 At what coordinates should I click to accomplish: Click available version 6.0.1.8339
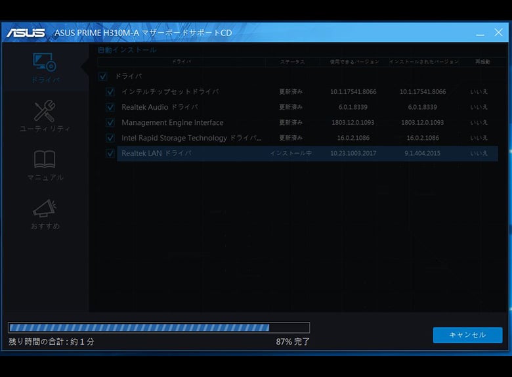coord(353,107)
